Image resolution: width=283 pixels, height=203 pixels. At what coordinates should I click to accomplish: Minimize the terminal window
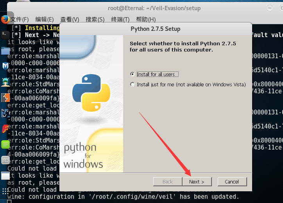(270, 8)
